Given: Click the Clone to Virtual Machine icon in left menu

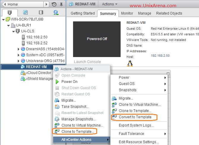Looking at the screenshot, I should click(57, 125).
